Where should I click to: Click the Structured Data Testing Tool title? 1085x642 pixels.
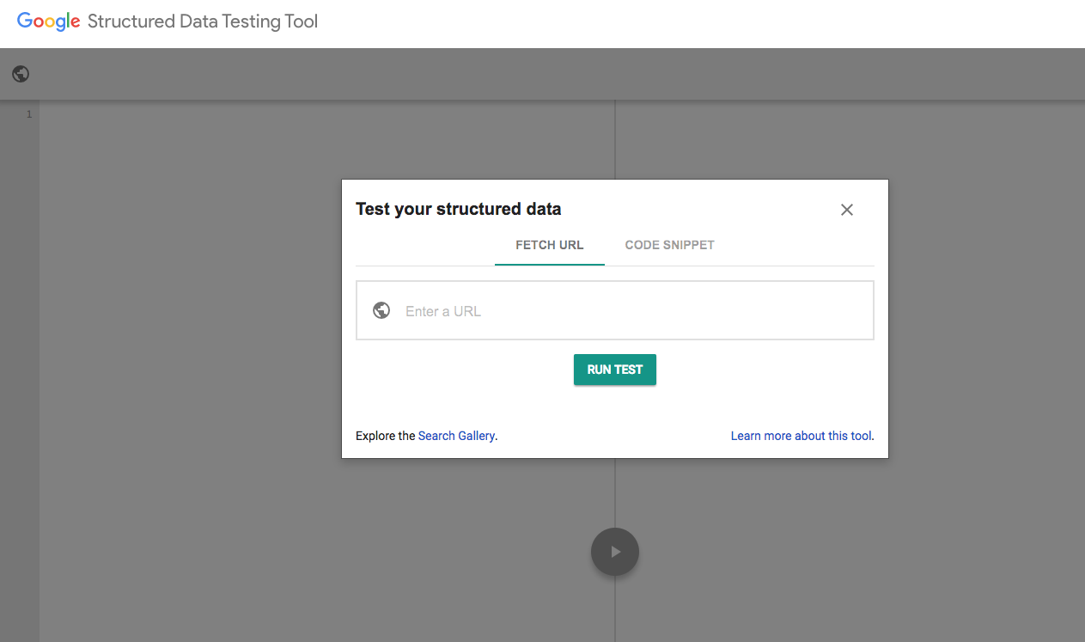pos(203,21)
